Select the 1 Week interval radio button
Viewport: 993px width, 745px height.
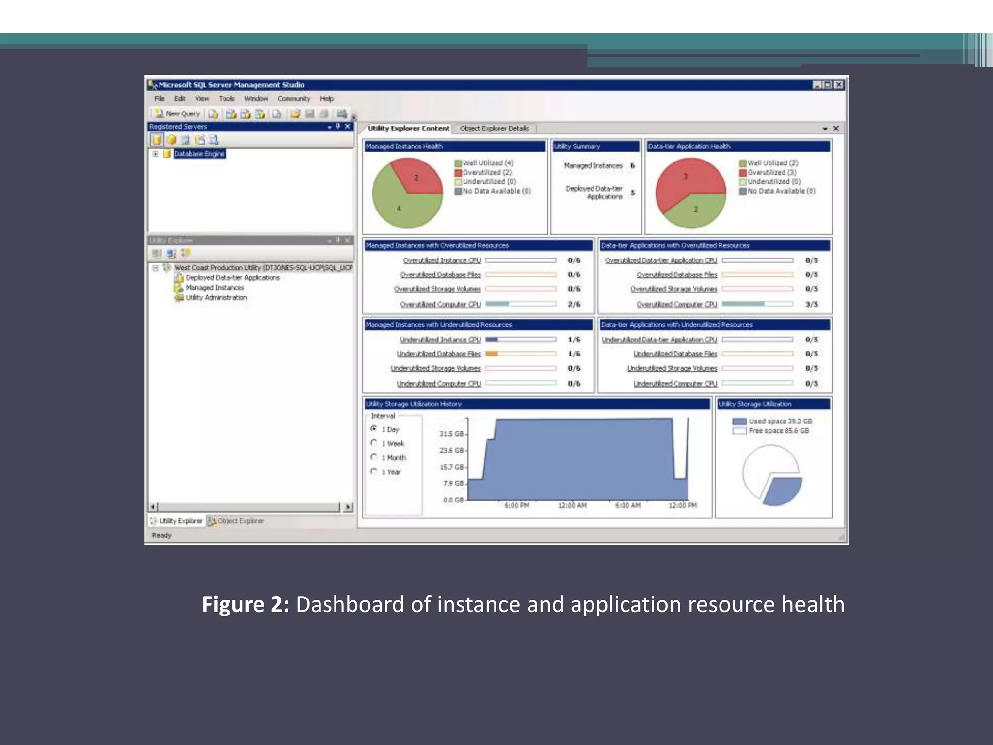click(x=374, y=443)
